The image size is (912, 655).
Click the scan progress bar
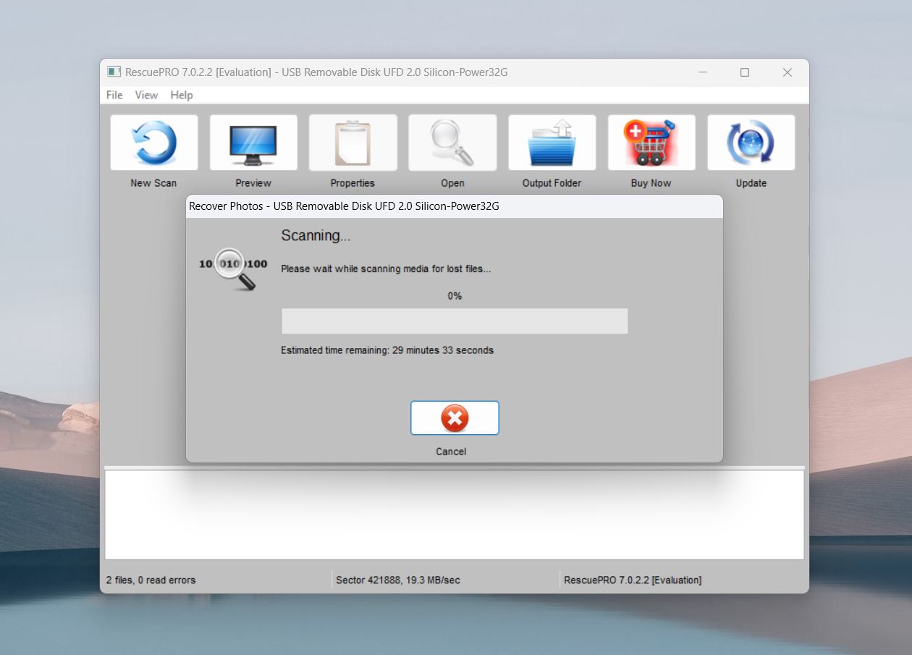455,321
